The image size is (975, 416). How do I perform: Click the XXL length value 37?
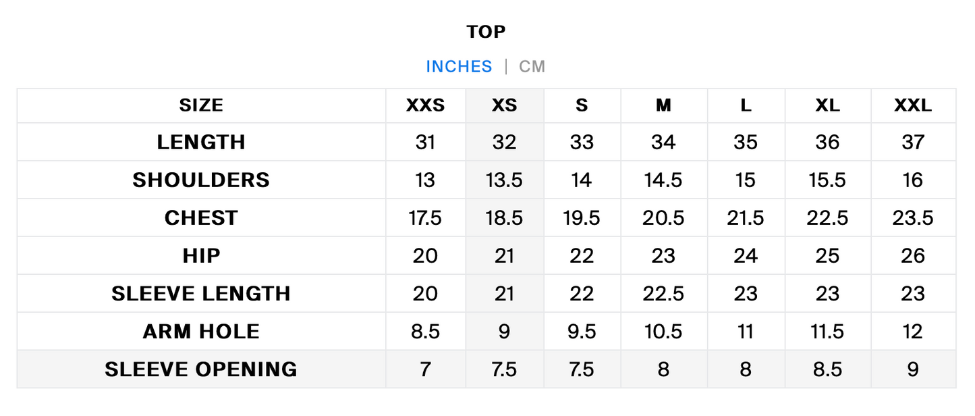(913, 142)
